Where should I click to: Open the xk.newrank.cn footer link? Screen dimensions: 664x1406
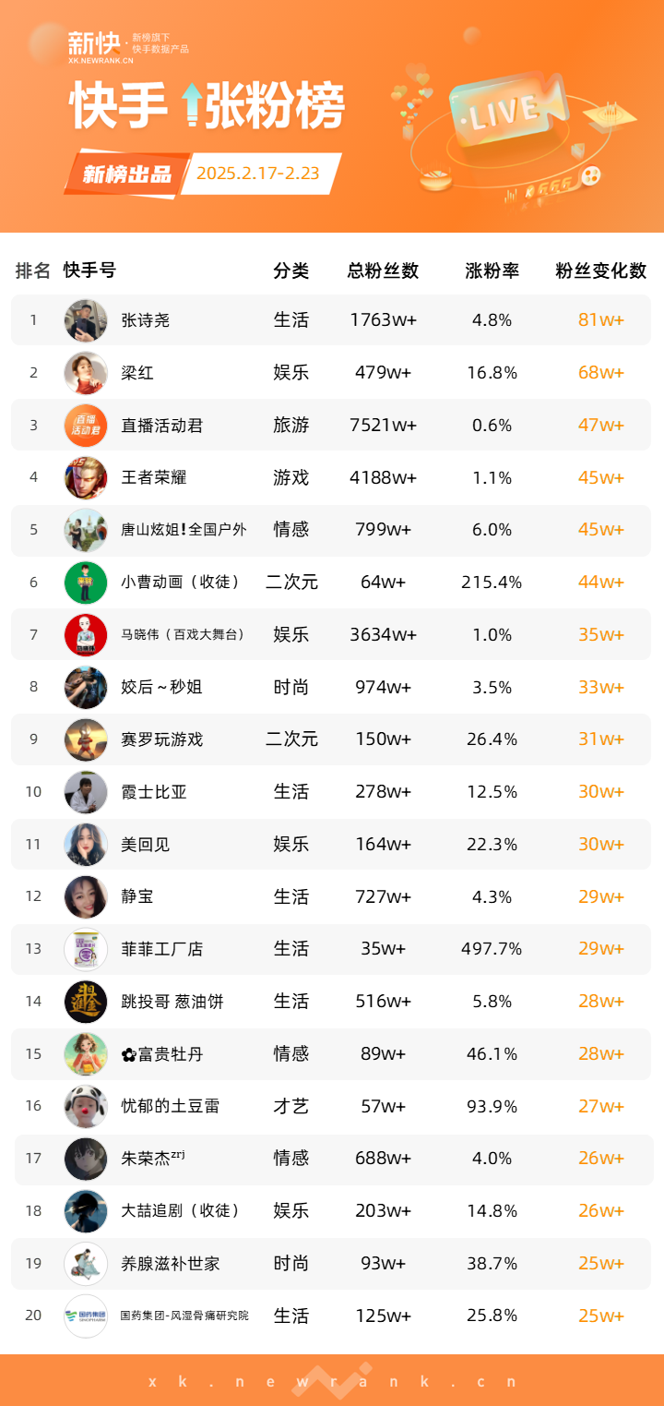tap(332, 1381)
